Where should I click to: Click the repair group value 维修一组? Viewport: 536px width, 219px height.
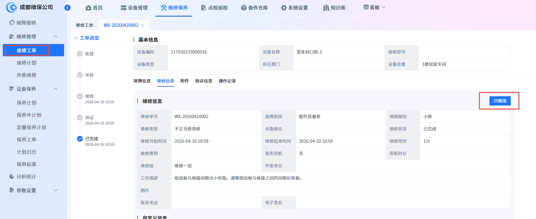click(x=183, y=166)
